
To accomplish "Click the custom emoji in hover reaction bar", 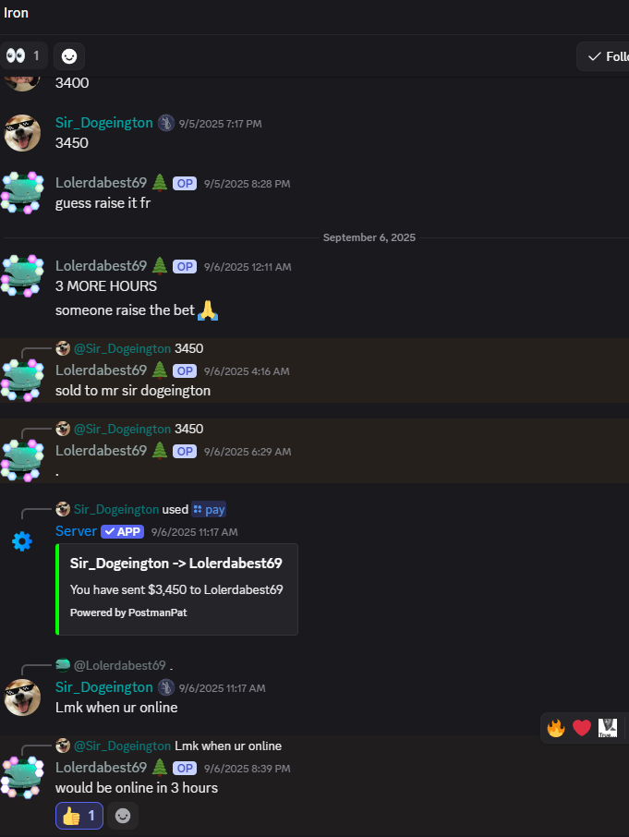I will pyautogui.click(x=608, y=728).
